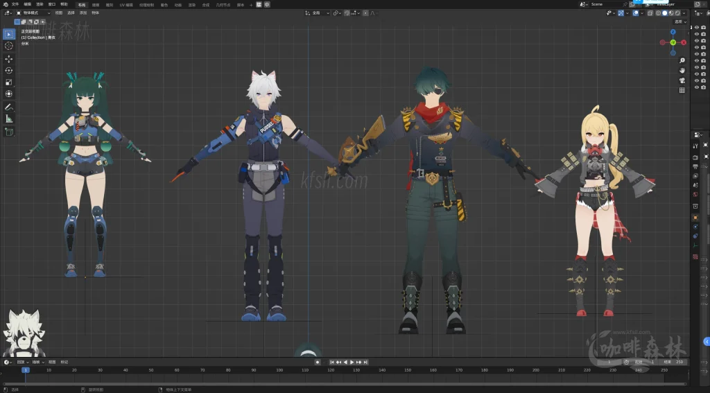Jump to the last frame
This screenshot has width=710, height=393.
(365, 363)
